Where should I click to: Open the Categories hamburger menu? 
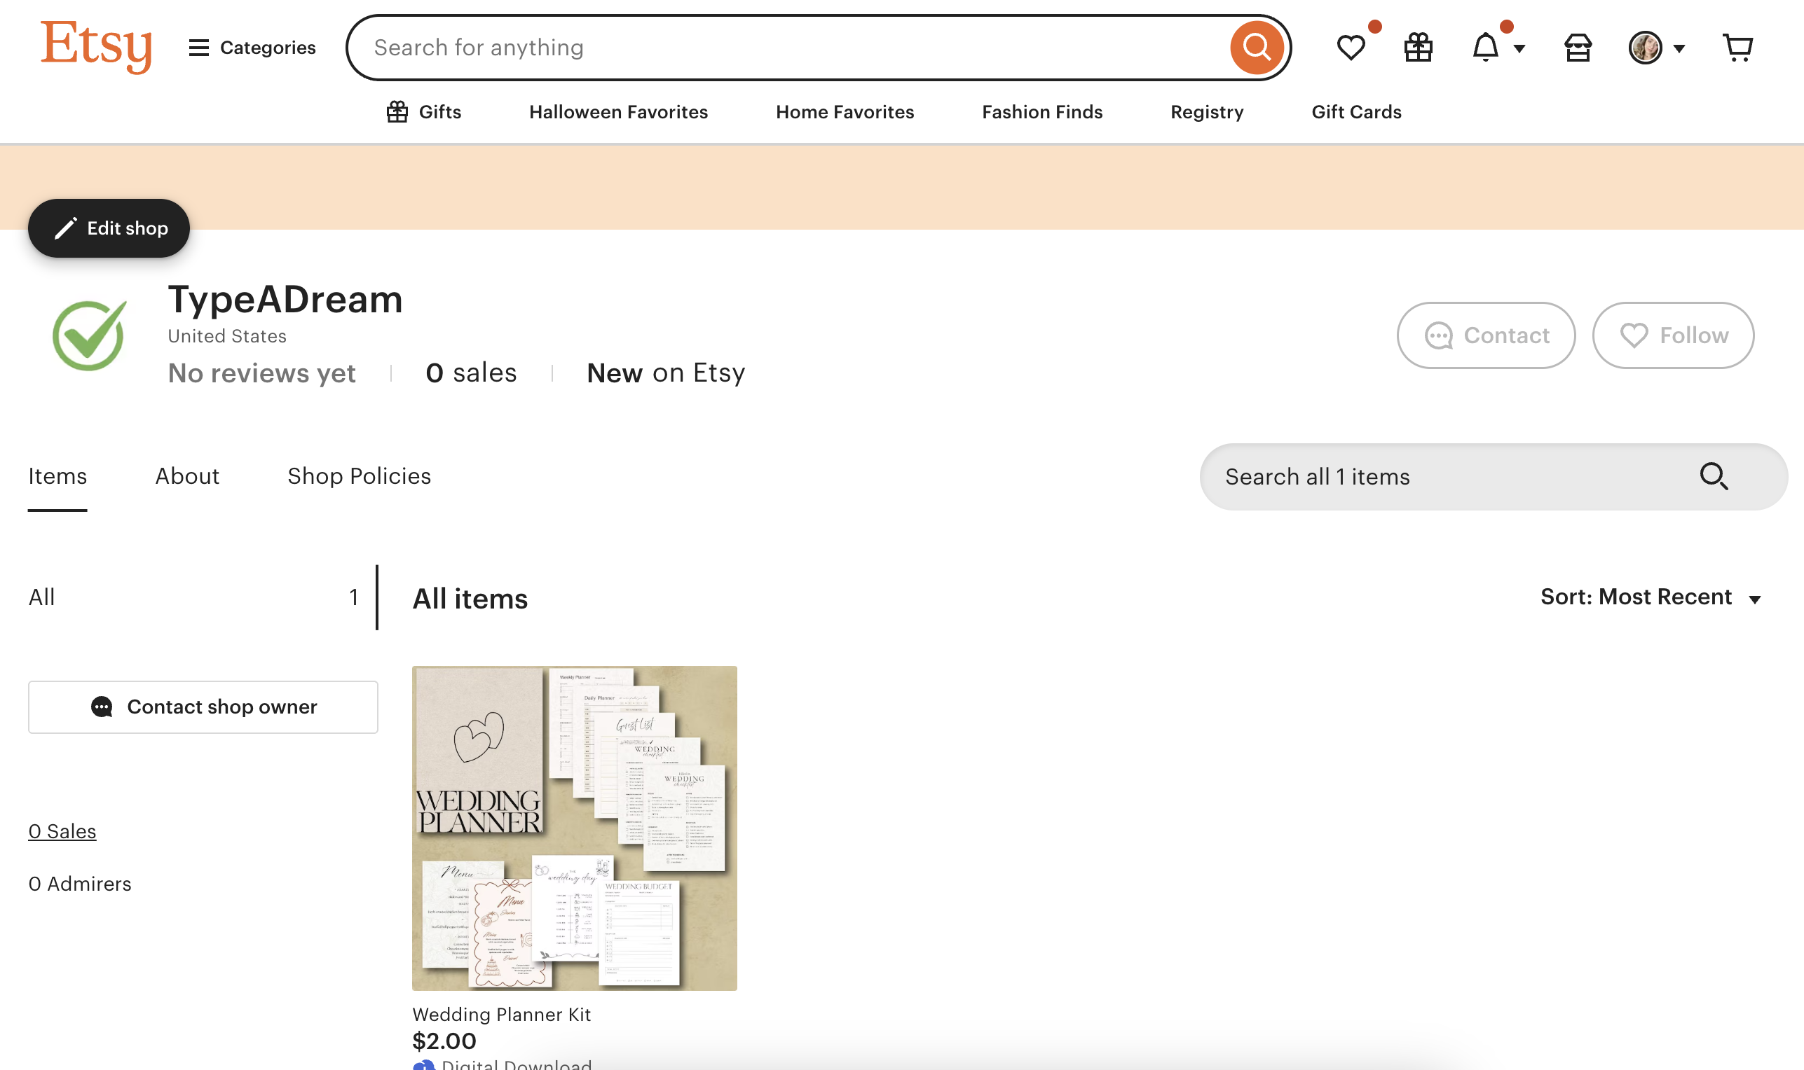(252, 48)
